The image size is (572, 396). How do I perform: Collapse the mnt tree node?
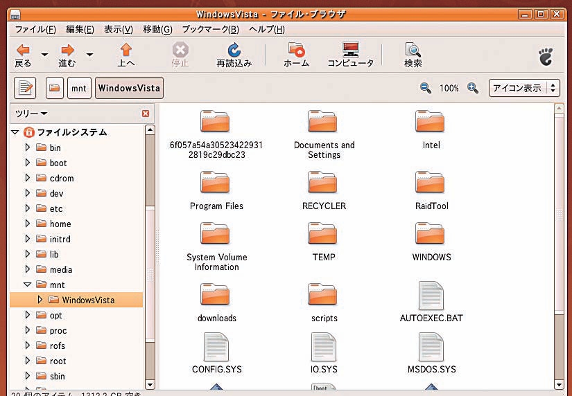point(27,285)
